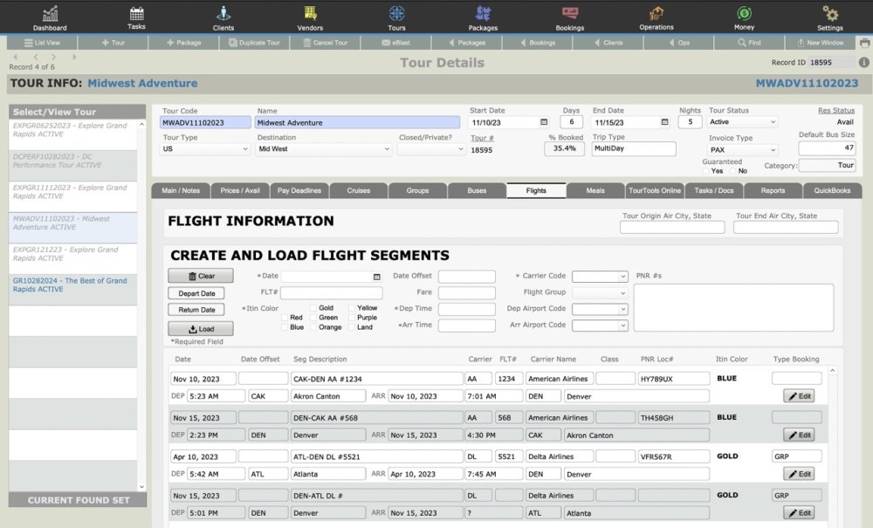The height and width of the screenshot is (528, 873).
Task: Click Edit for the CAK-DEN AA #1234 segment
Action: pos(799,396)
